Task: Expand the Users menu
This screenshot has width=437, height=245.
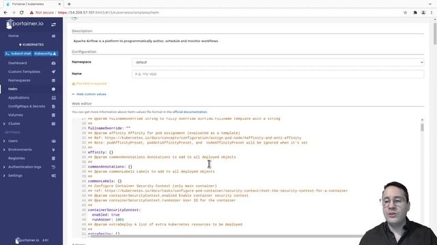Action: (x=4, y=141)
